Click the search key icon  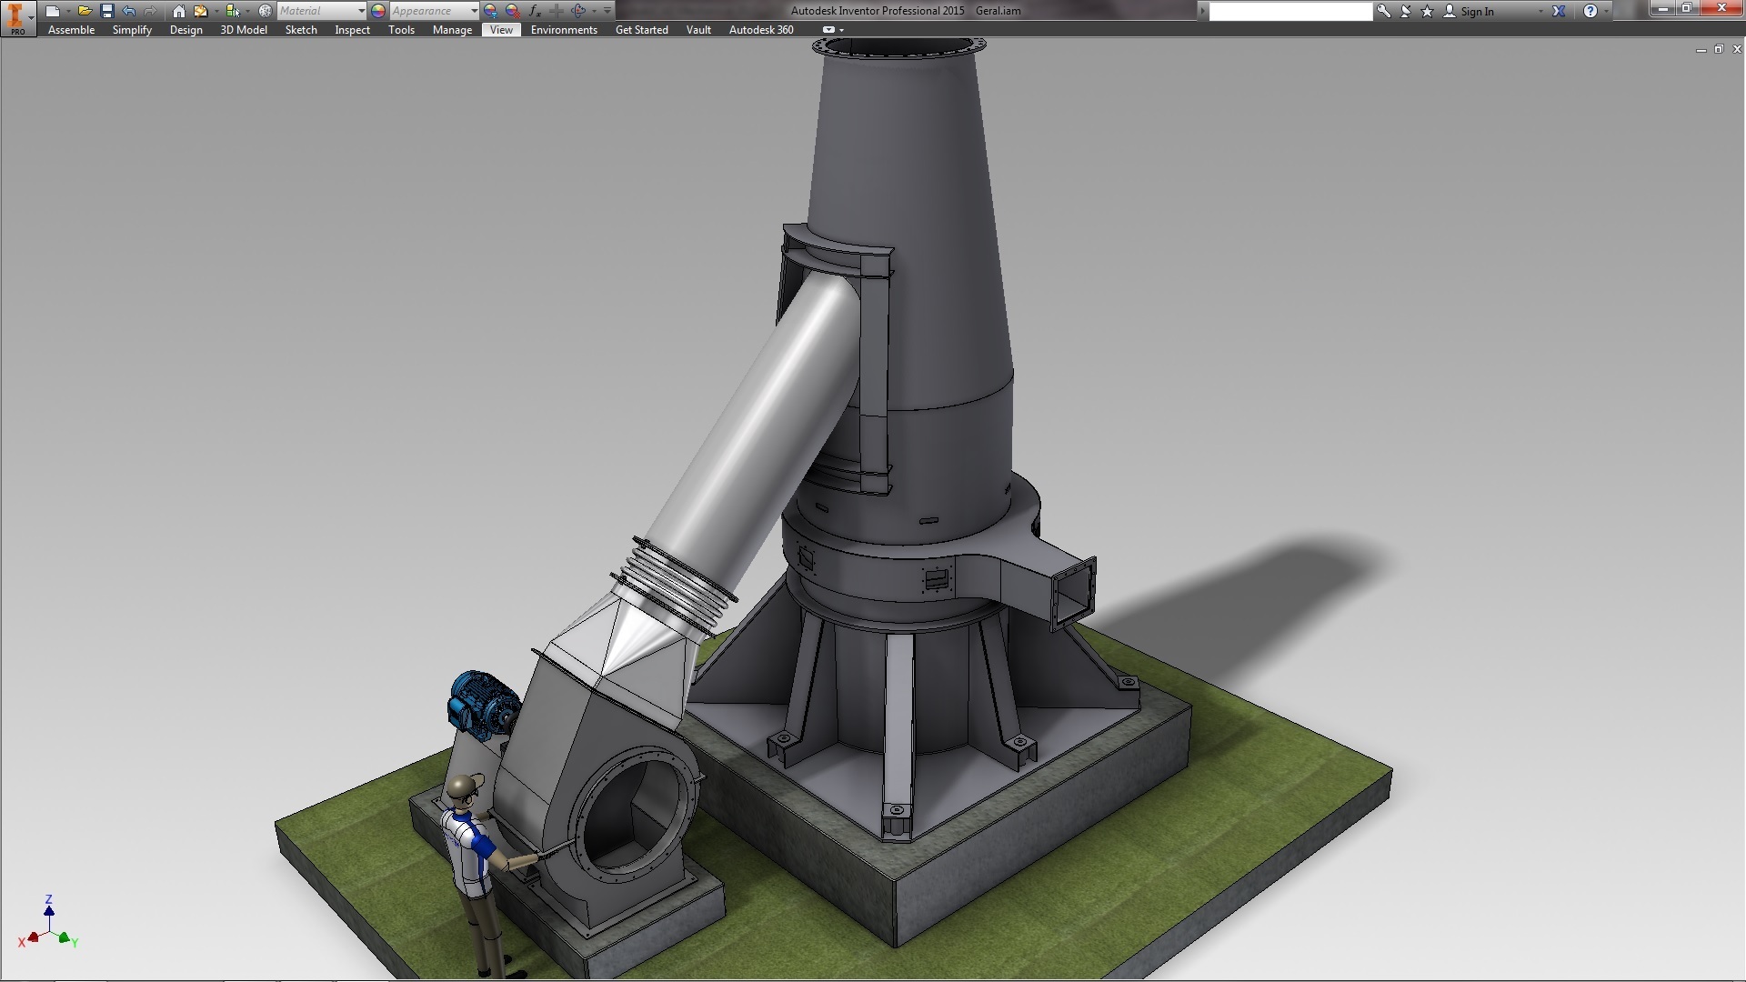tap(1384, 11)
